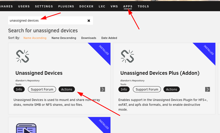This screenshot has height=133, width=220.
Task: Open Actions menu for Unassigned Devices
Action: pyautogui.click(x=67, y=89)
